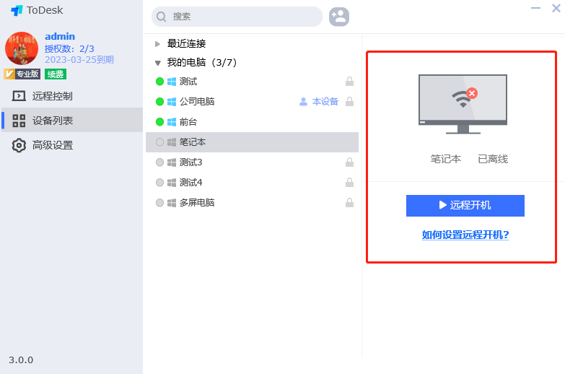This screenshot has height=374, width=565.
Task: Click the lock icon on 公司电脑 row
Action: [349, 101]
